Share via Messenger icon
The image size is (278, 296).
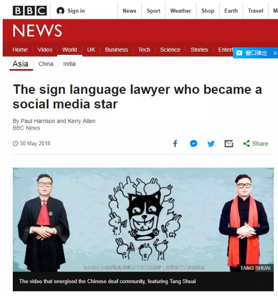pyautogui.click(x=194, y=143)
